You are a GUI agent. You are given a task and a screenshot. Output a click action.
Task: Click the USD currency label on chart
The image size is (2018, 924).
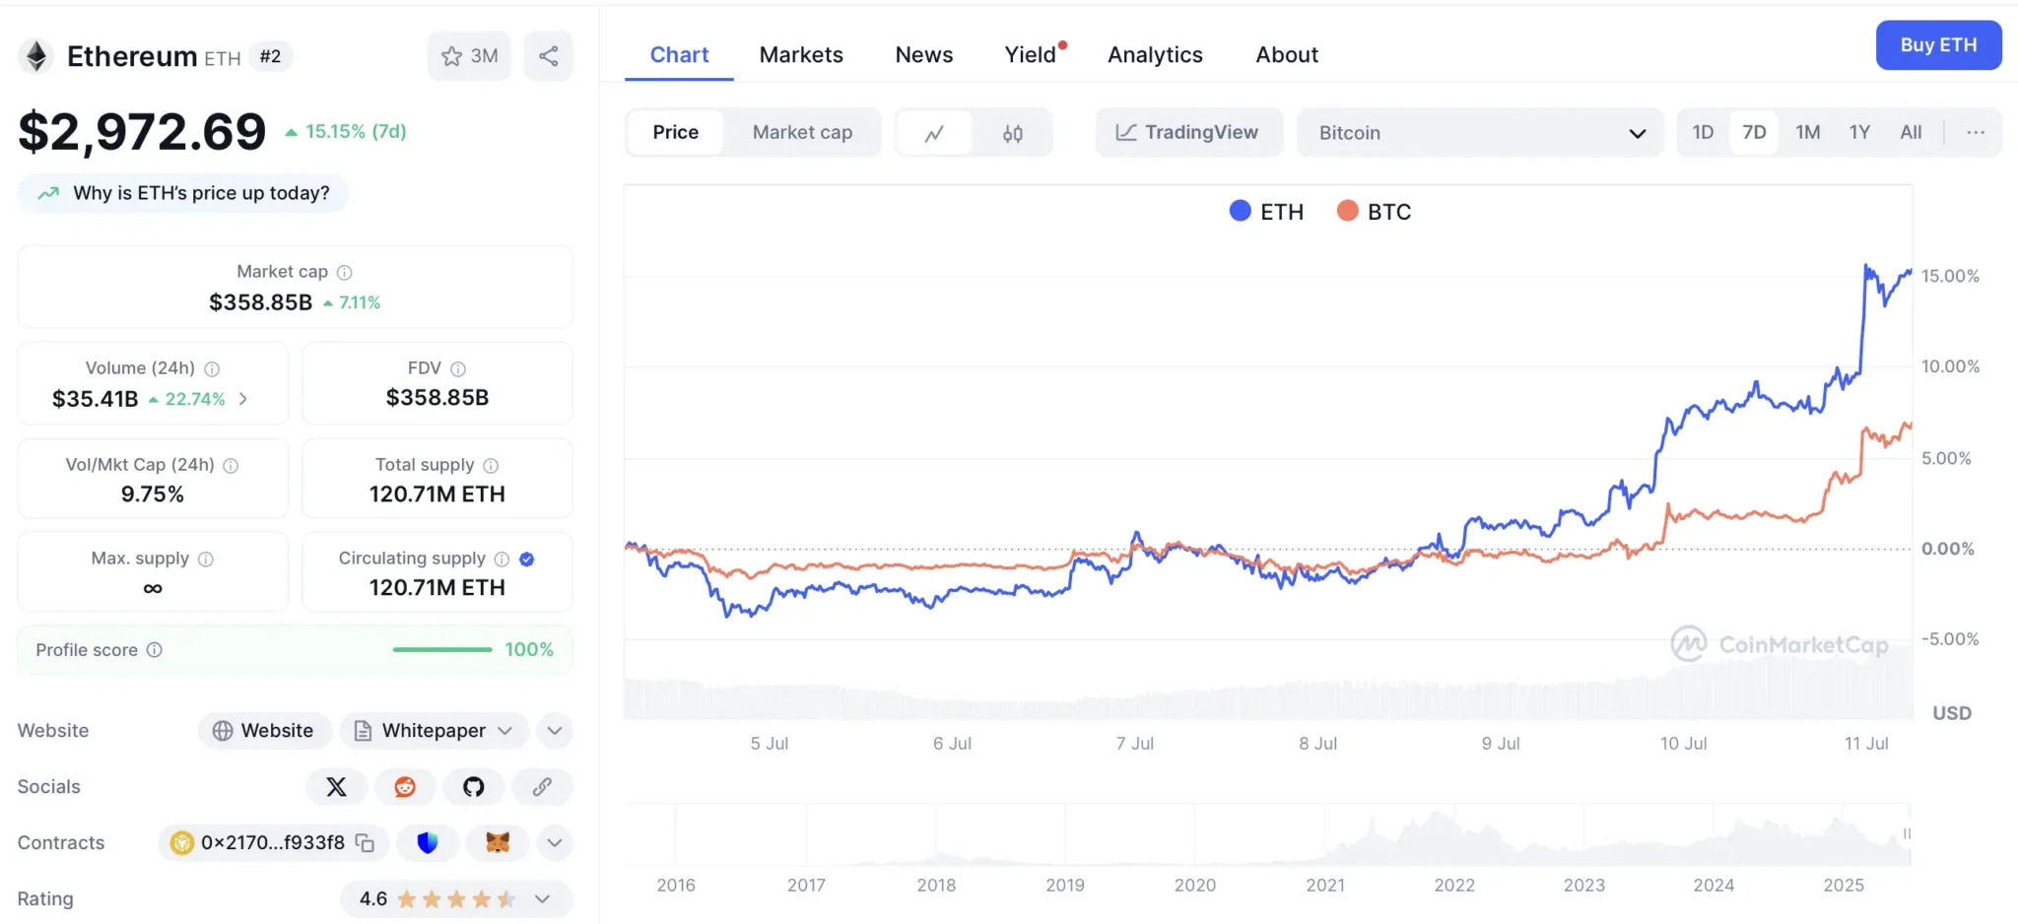pyautogui.click(x=1951, y=713)
